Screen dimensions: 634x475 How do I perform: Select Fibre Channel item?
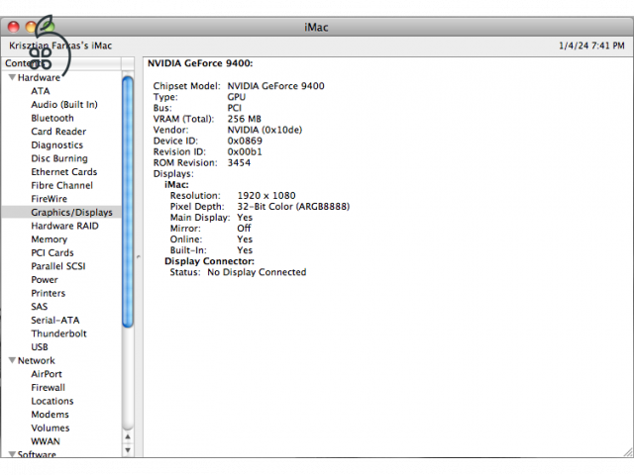click(61, 185)
